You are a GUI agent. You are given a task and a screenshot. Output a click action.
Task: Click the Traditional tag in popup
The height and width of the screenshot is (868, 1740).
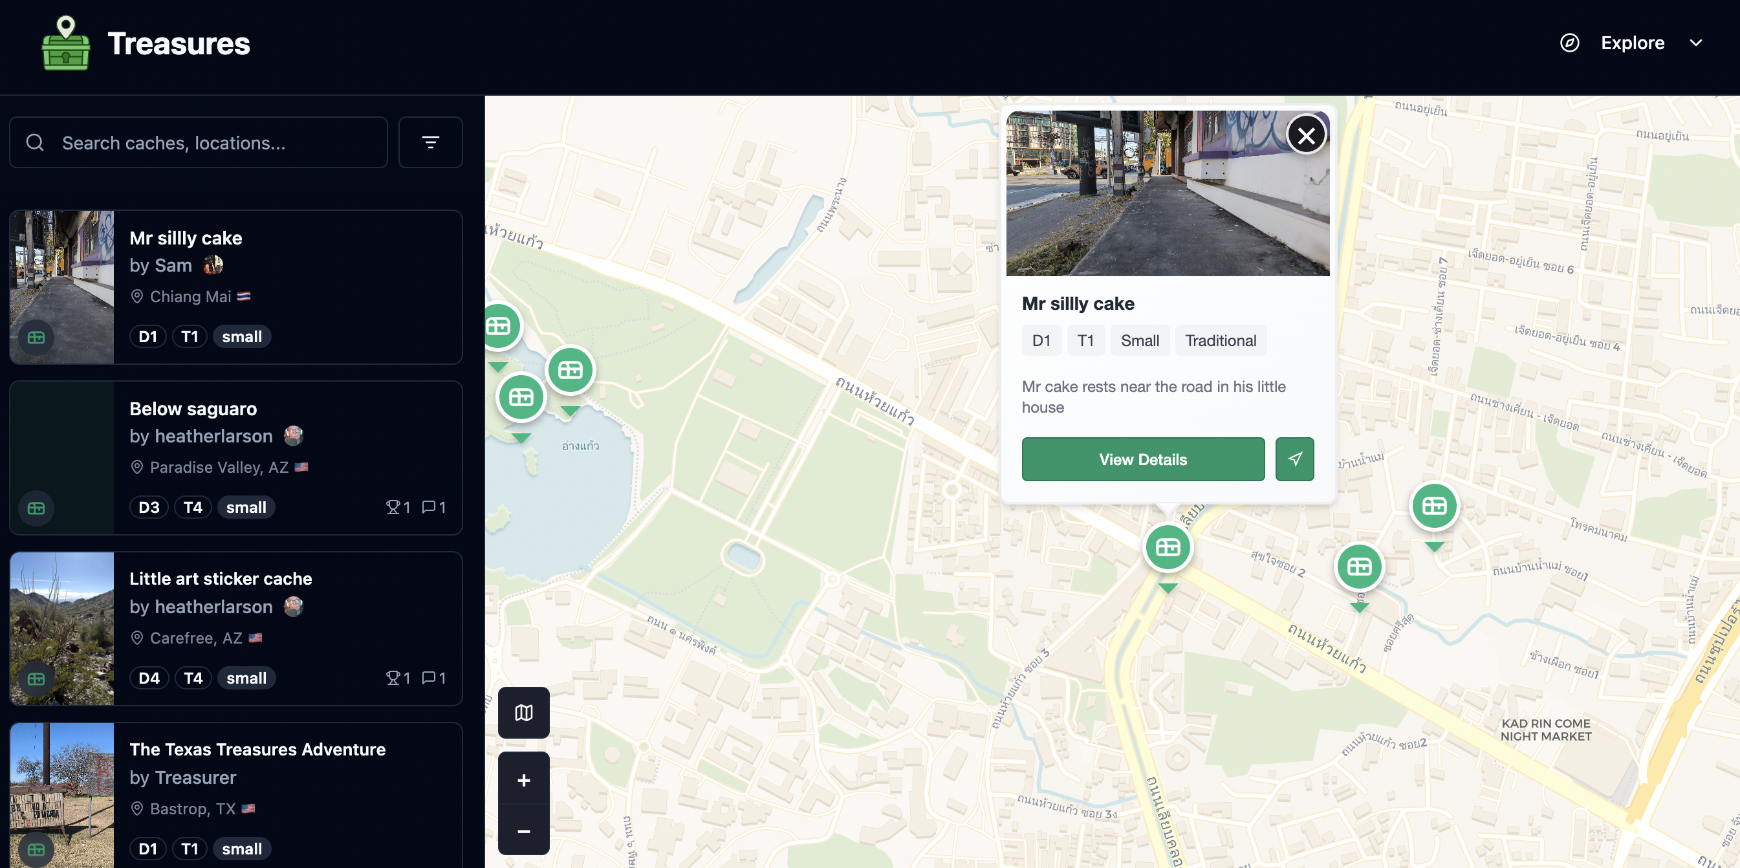tap(1220, 340)
